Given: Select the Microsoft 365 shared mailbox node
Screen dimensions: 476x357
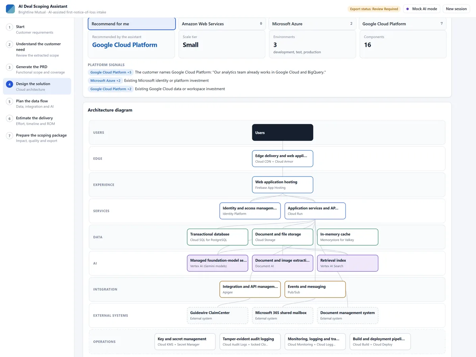Looking at the screenshot, I should coord(282,316).
